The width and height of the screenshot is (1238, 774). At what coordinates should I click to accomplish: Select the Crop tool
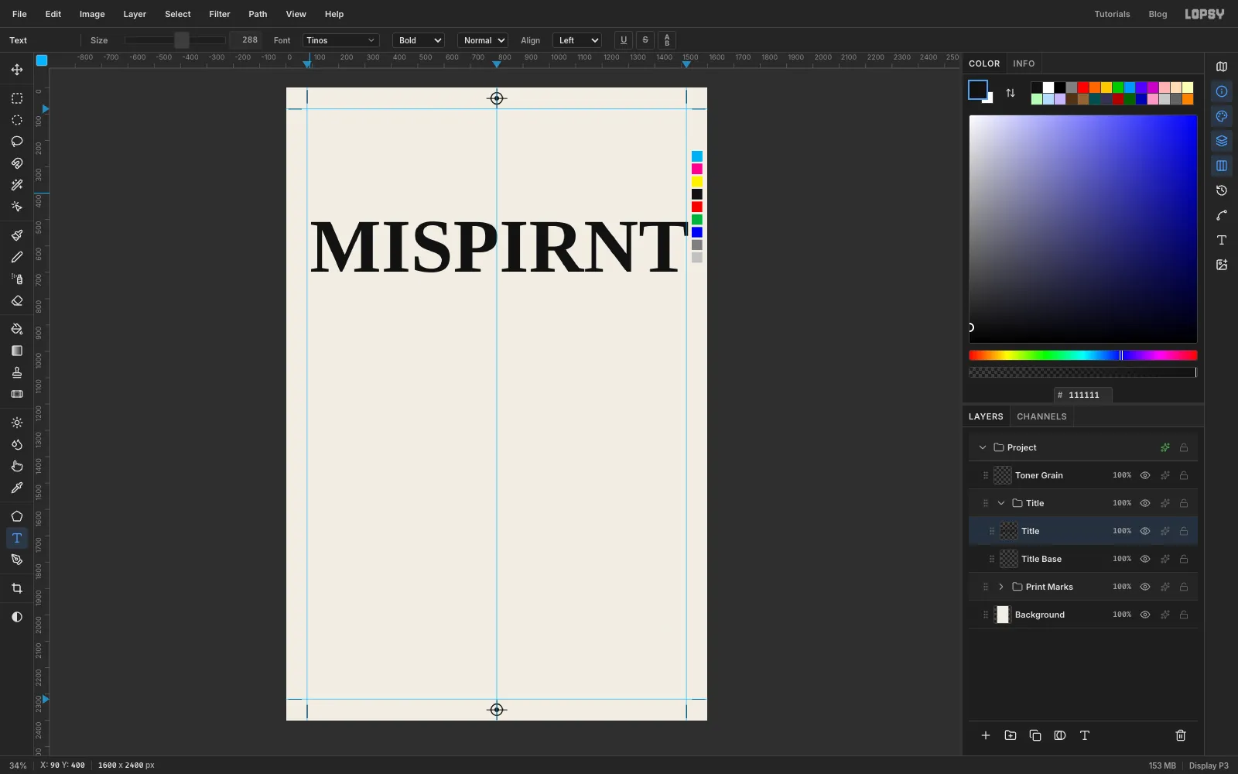point(17,588)
